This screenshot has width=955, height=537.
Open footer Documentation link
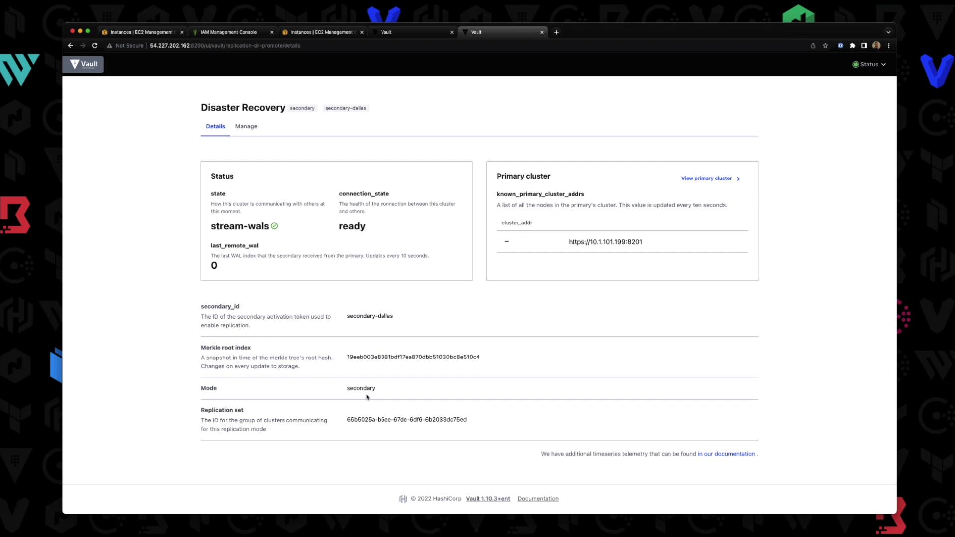point(538,499)
